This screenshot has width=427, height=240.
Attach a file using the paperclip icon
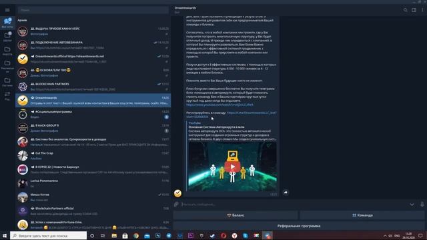[176, 205]
